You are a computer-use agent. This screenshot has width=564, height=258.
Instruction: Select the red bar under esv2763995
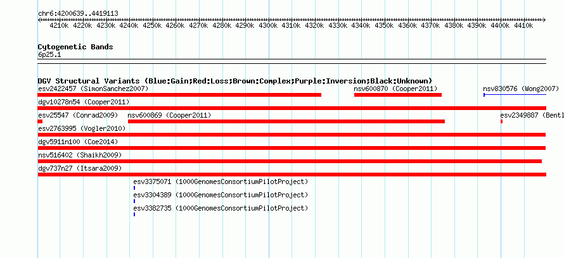point(292,135)
